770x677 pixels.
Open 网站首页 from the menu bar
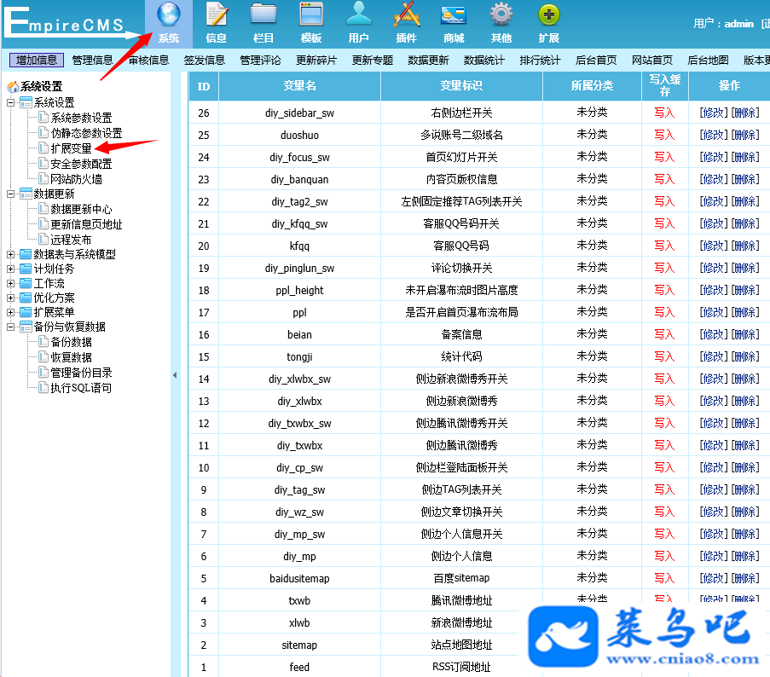[x=652, y=60]
